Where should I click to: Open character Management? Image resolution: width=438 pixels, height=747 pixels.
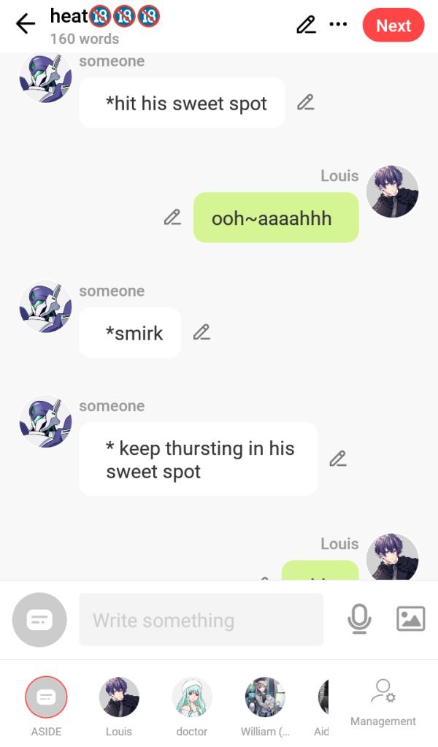383,702
